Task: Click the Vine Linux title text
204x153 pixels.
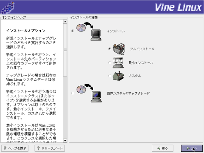Action: pos(178,7)
